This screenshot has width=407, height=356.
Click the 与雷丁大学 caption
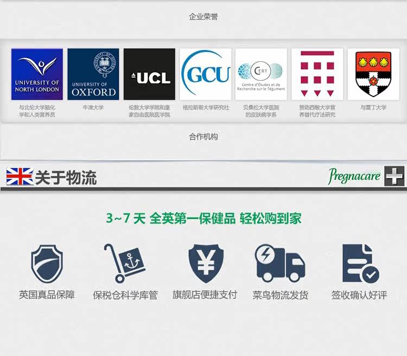click(373, 107)
